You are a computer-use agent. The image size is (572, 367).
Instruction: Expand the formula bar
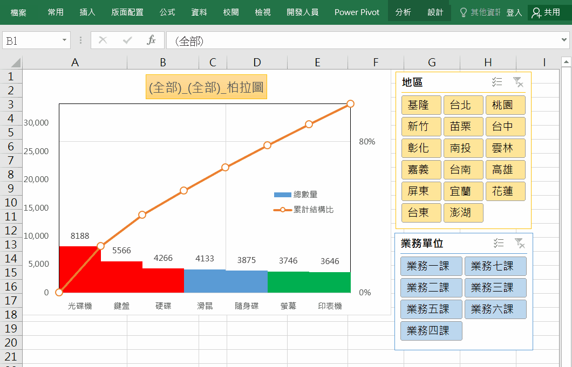tap(564, 40)
